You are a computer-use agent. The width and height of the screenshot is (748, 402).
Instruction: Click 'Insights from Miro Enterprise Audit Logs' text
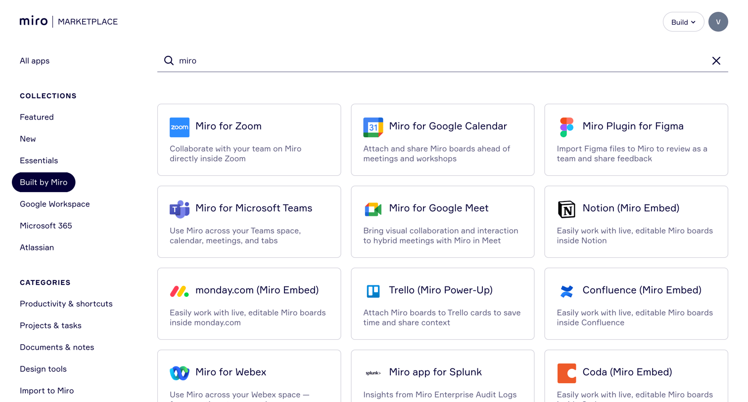pos(440,395)
